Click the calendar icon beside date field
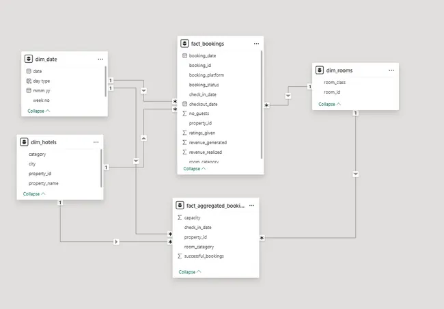This screenshot has width=444, height=309. (29, 71)
